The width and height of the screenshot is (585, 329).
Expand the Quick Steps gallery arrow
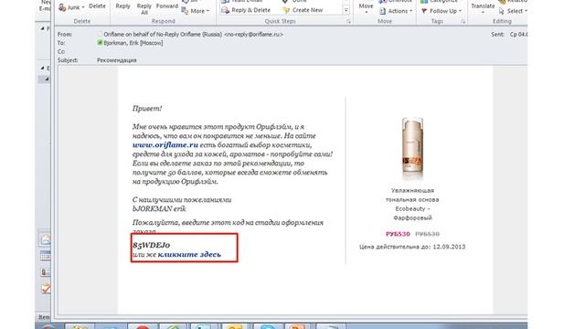(x=346, y=10)
